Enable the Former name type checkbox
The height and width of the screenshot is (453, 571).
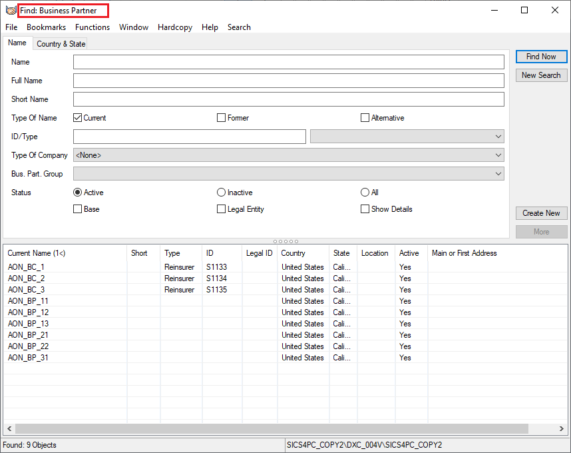tap(222, 118)
